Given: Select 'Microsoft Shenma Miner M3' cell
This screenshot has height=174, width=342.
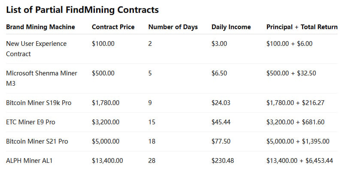Looking at the screenshot, I should tap(42, 78).
